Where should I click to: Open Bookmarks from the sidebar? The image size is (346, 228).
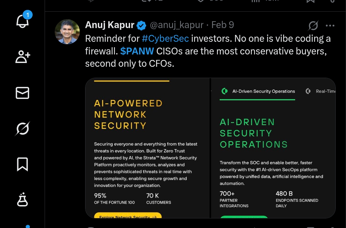23,164
